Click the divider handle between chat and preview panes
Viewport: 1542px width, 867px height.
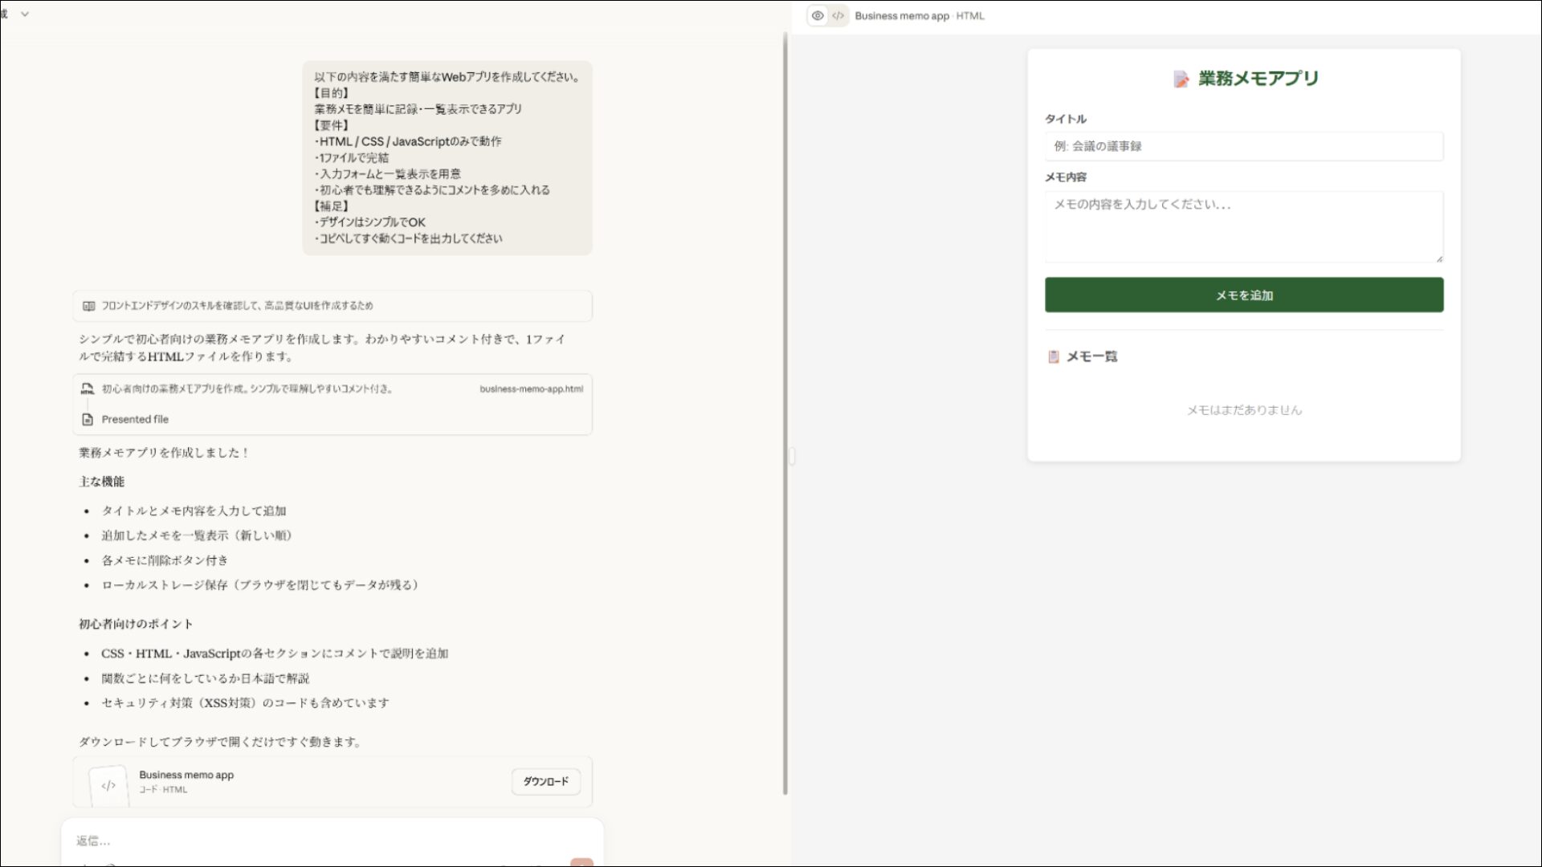pos(791,456)
